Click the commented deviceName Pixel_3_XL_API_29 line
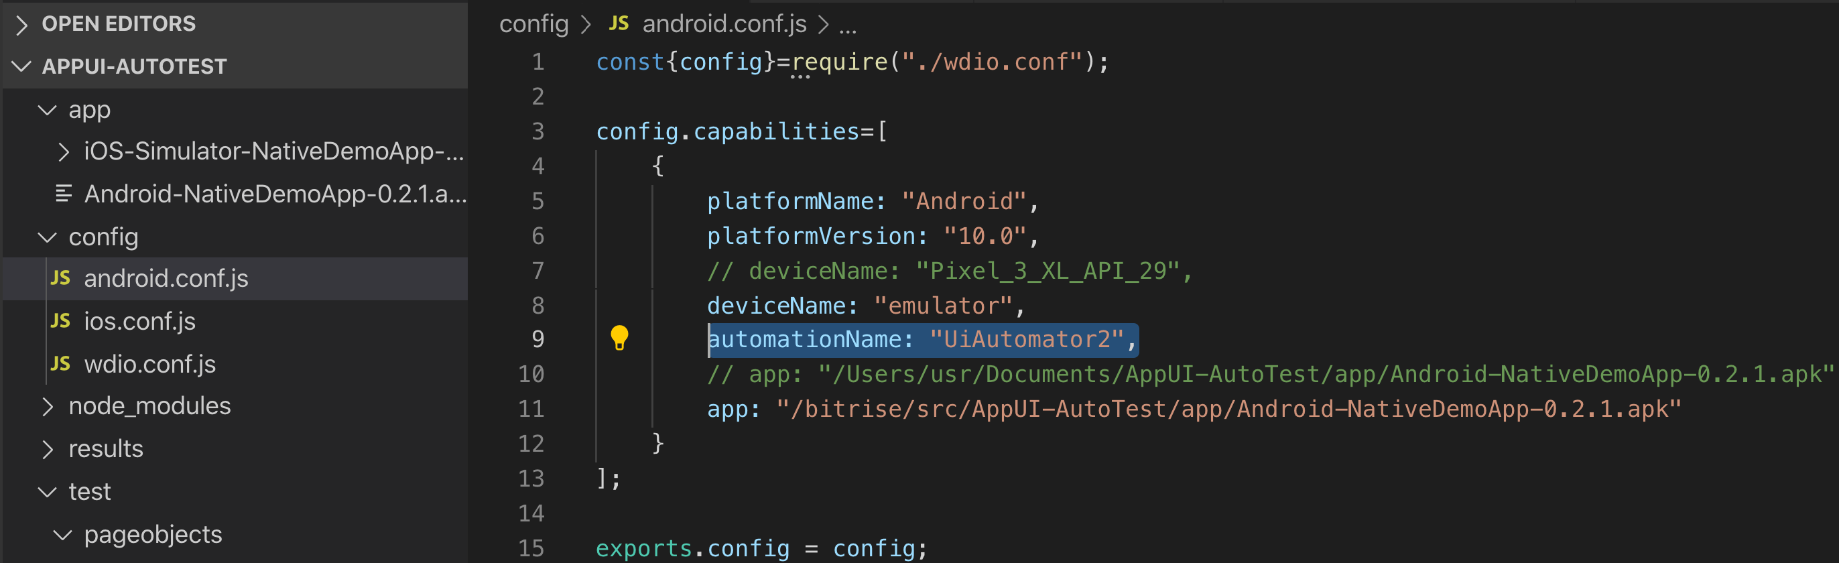Viewport: 1839px width, 563px height. coord(950,271)
